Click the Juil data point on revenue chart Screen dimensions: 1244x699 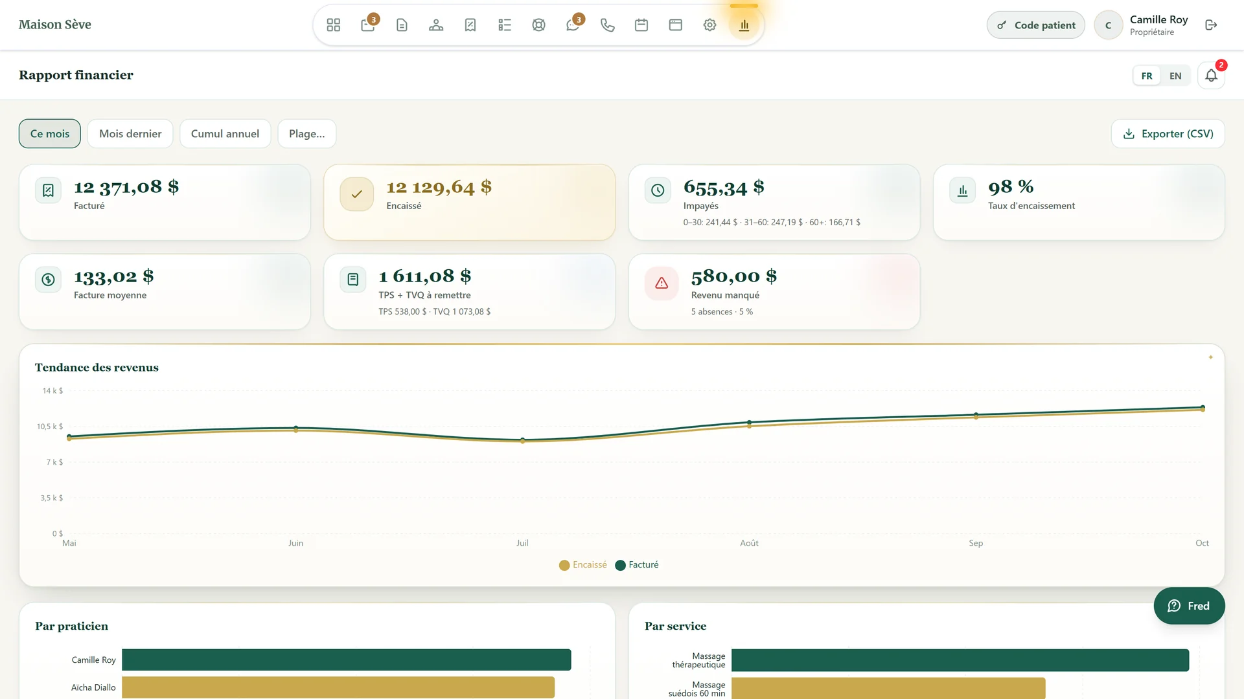point(523,440)
